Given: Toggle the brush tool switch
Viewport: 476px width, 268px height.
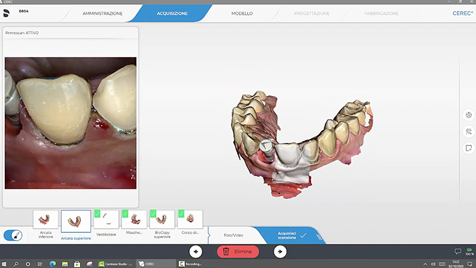Looking at the screenshot, I should tap(14, 235).
